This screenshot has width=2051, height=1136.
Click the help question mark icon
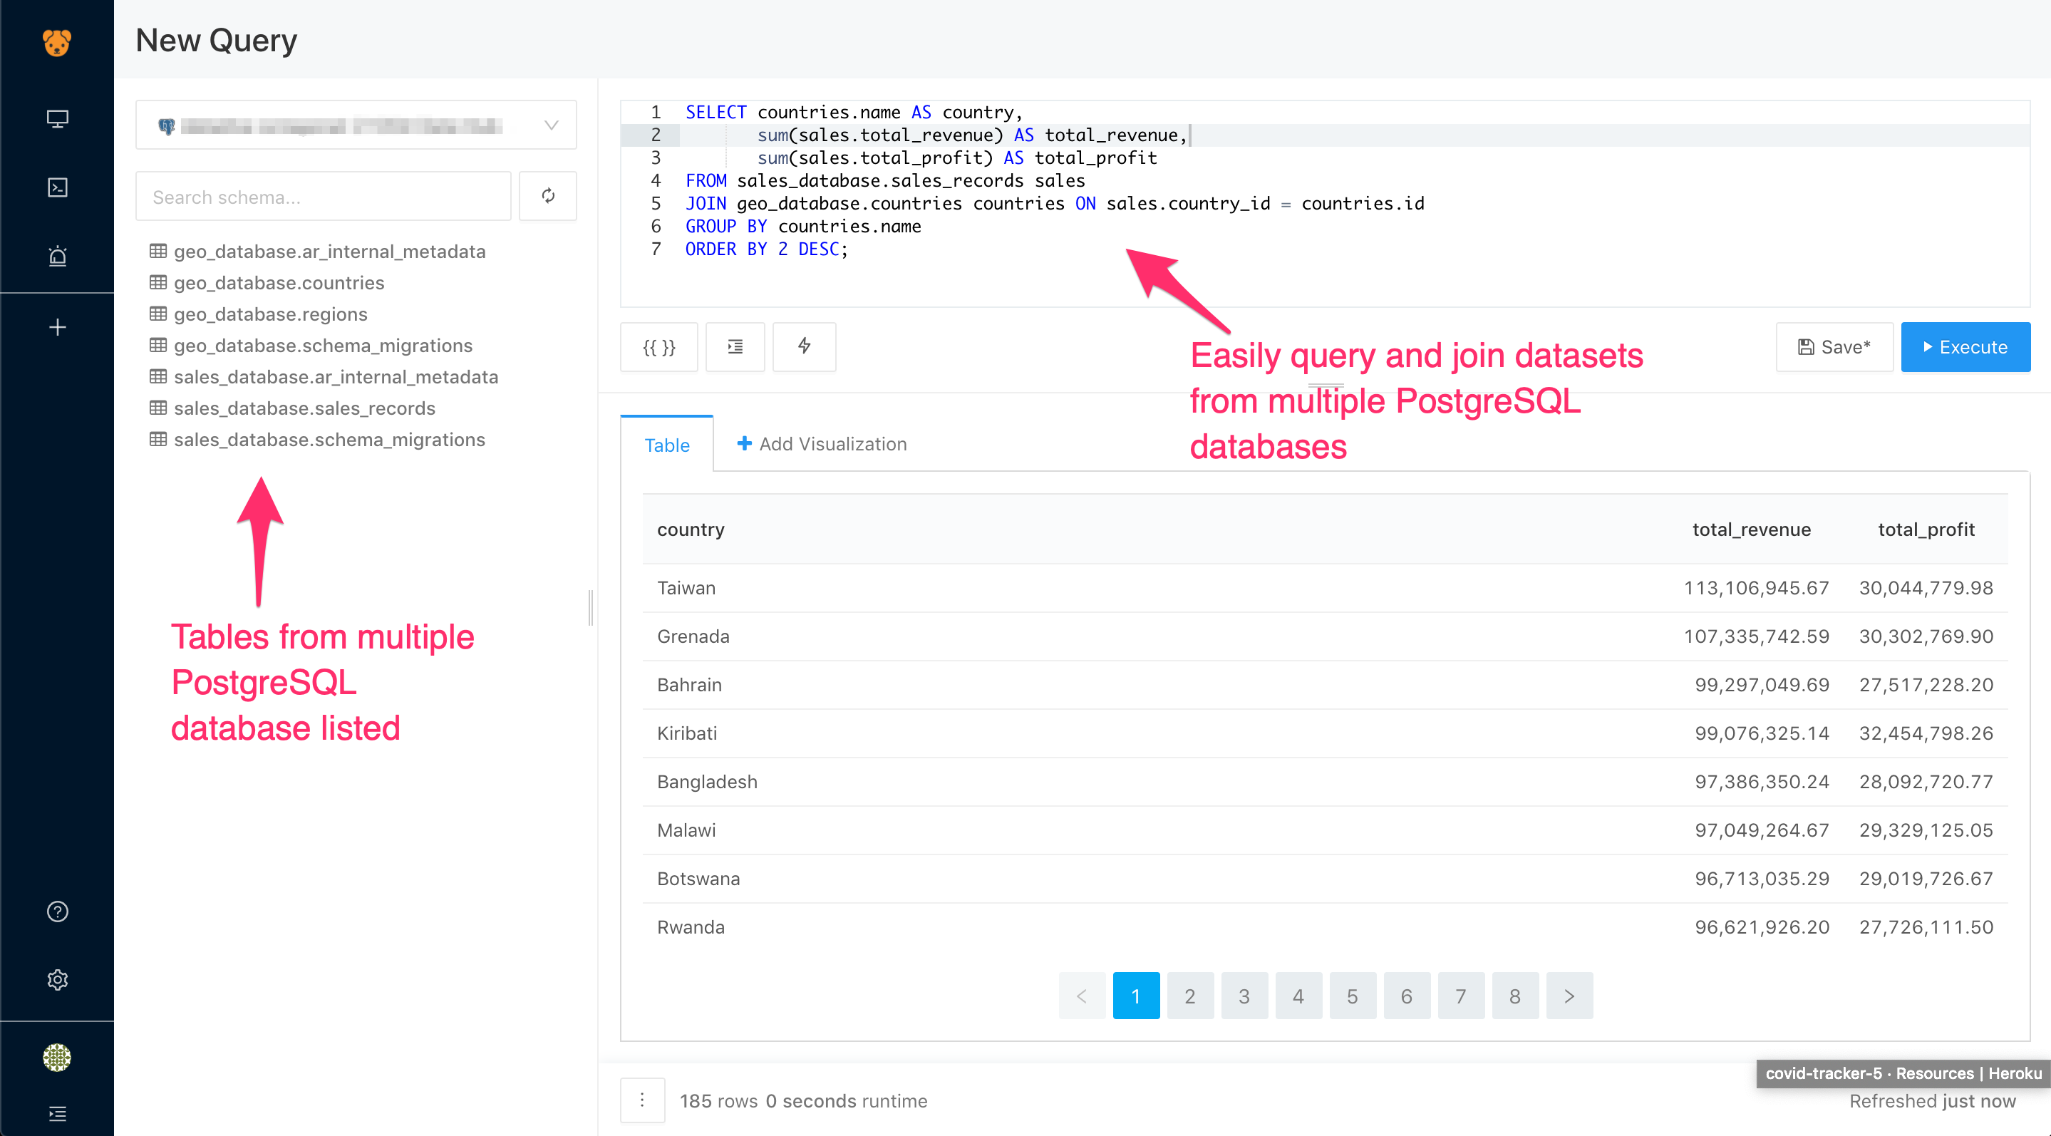(56, 912)
